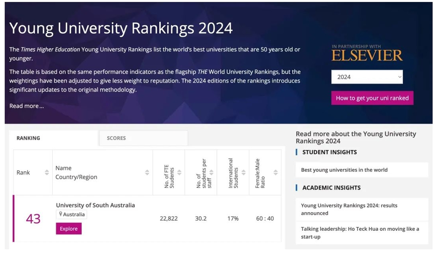Screen dimensions: 435x254
Task: Sort by International Students arrows
Action: click(244, 172)
